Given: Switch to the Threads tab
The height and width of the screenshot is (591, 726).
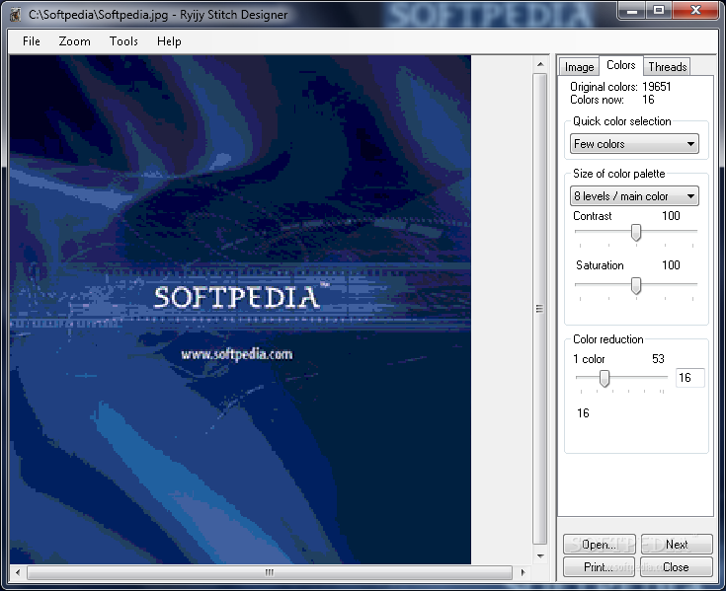Looking at the screenshot, I should pyautogui.click(x=667, y=67).
